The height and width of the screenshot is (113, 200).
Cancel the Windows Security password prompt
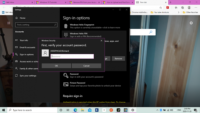[x=86, y=66]
